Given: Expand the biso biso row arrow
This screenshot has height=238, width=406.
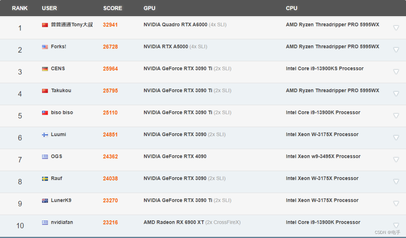Looking at the screenshot, I should (396, 115).
